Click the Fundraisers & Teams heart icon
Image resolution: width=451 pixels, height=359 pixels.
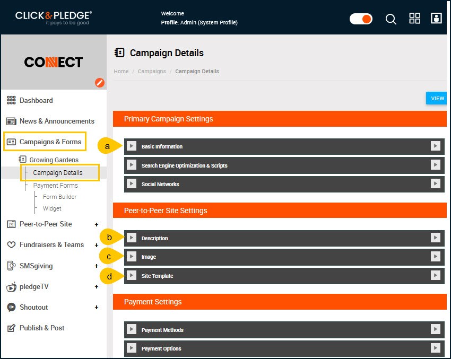11,245
